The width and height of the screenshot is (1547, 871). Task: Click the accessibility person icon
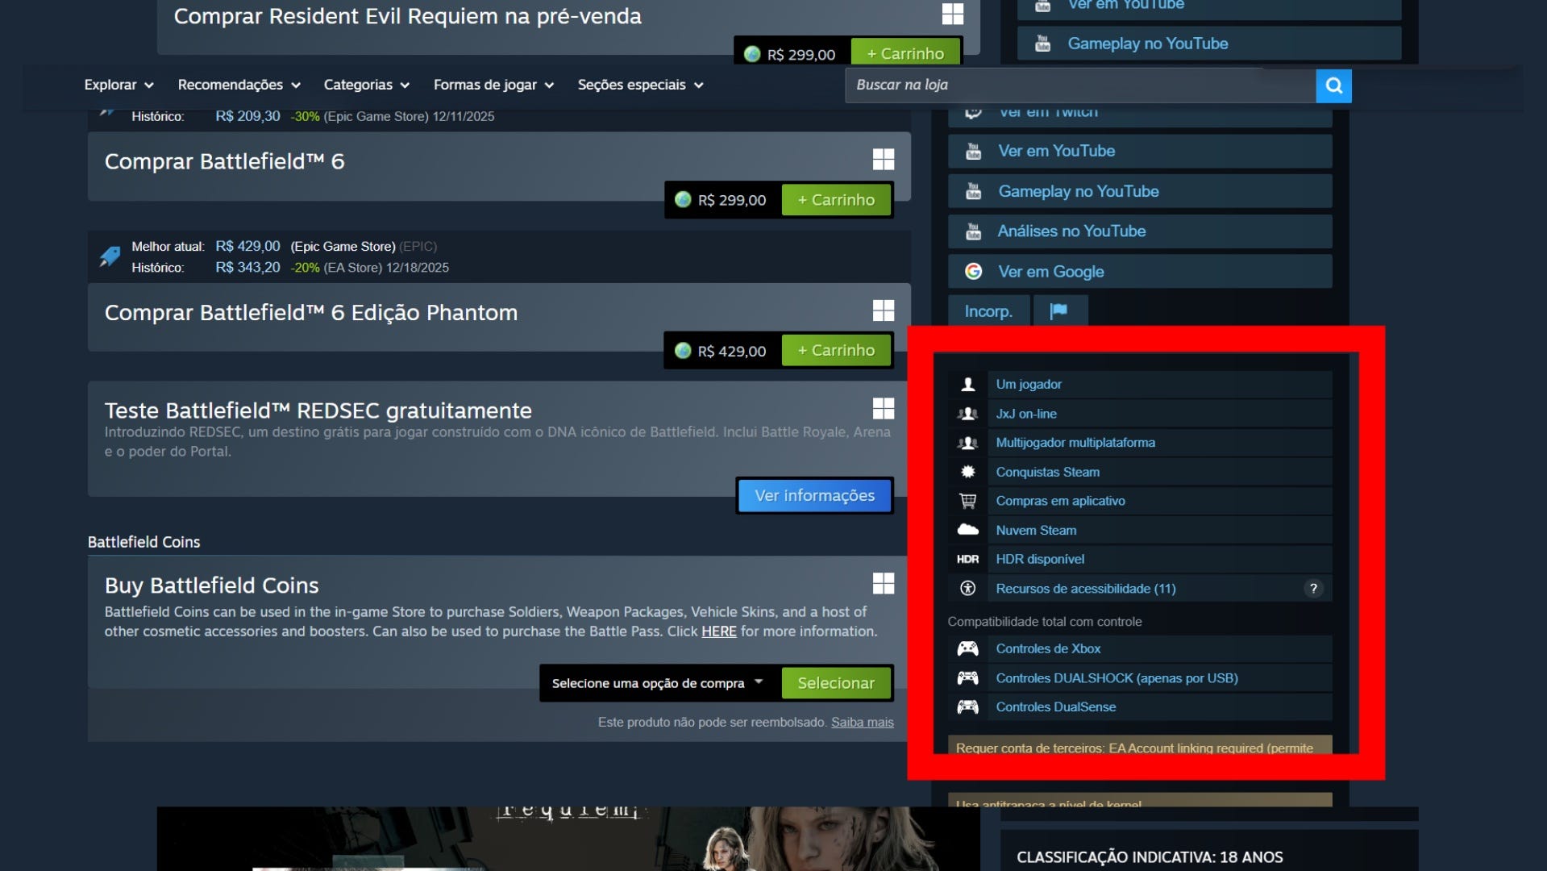(967, 589)
